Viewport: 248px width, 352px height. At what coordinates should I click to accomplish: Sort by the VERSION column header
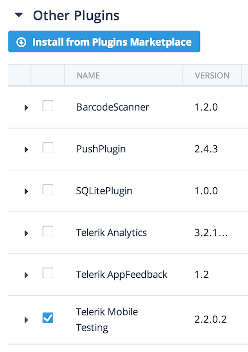[x=212, y=76]
